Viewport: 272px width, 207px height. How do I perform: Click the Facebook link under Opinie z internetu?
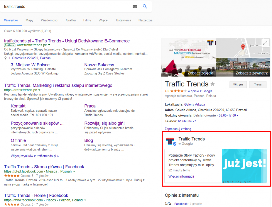point(181,204)
